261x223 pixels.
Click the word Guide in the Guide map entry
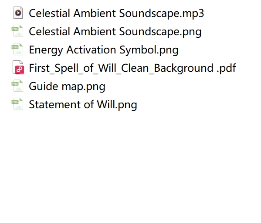pyautogui.click(x=44, y=87)
